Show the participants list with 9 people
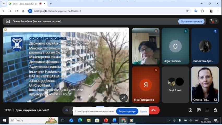This screenshot has width=222, height=125. point(213,21)
